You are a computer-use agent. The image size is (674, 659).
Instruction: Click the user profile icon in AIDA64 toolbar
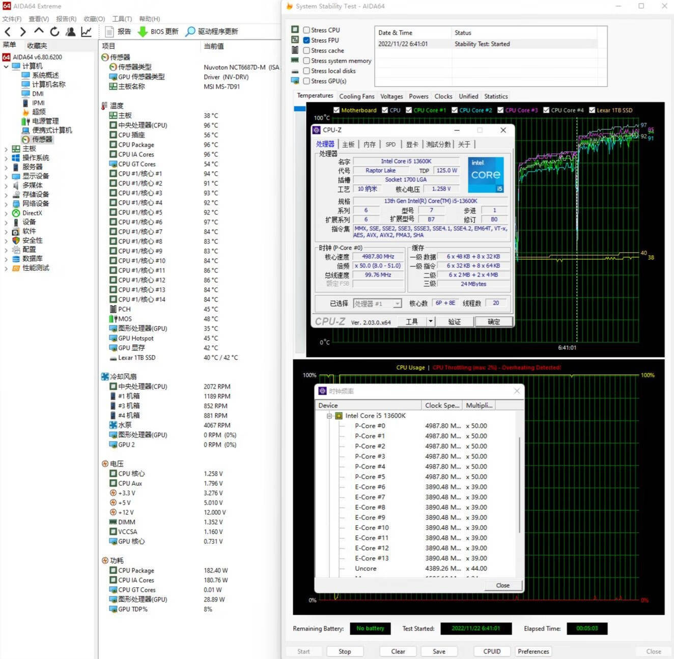coord(71,32)
